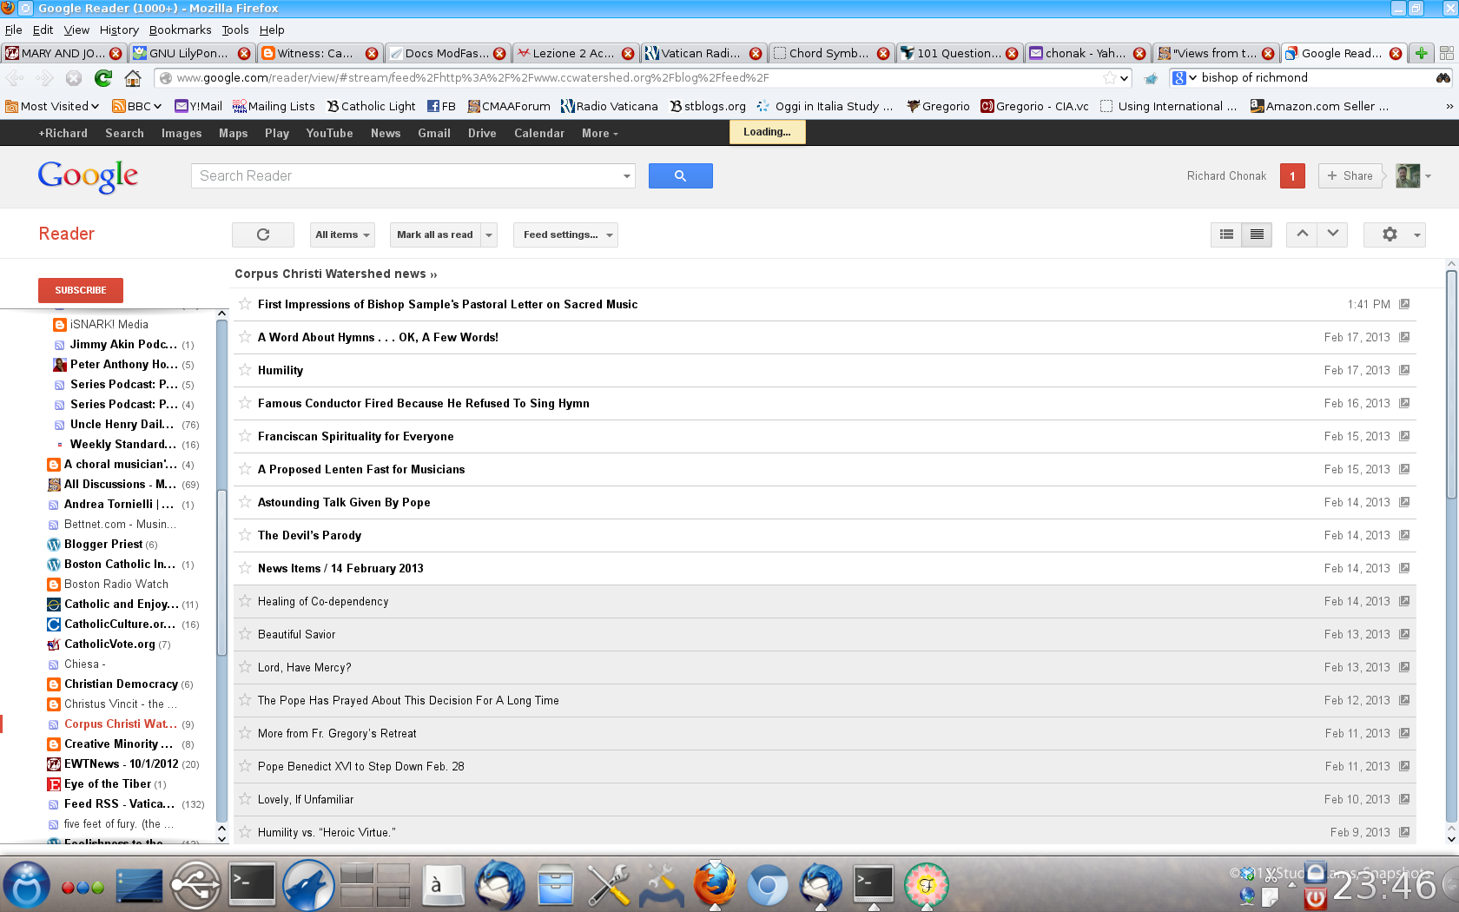
Task: Go to Firefox home page icon
Action: [133, 78]
